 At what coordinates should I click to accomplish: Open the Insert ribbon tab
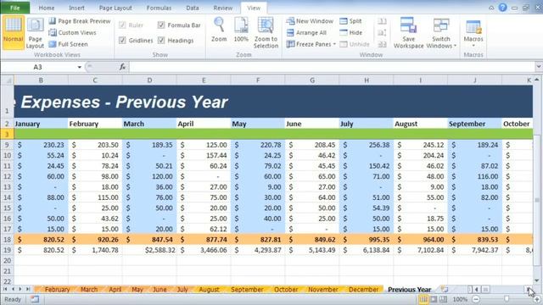pyautogui.click(x=76, y=8)
